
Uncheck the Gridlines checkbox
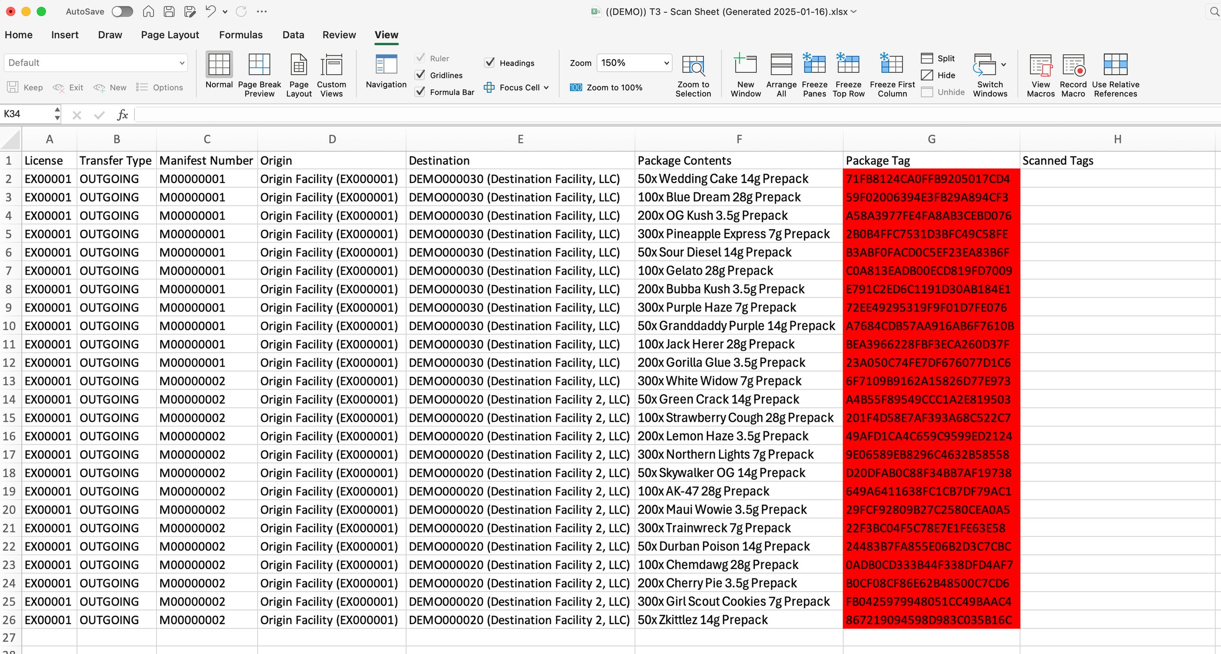(420, 75)
